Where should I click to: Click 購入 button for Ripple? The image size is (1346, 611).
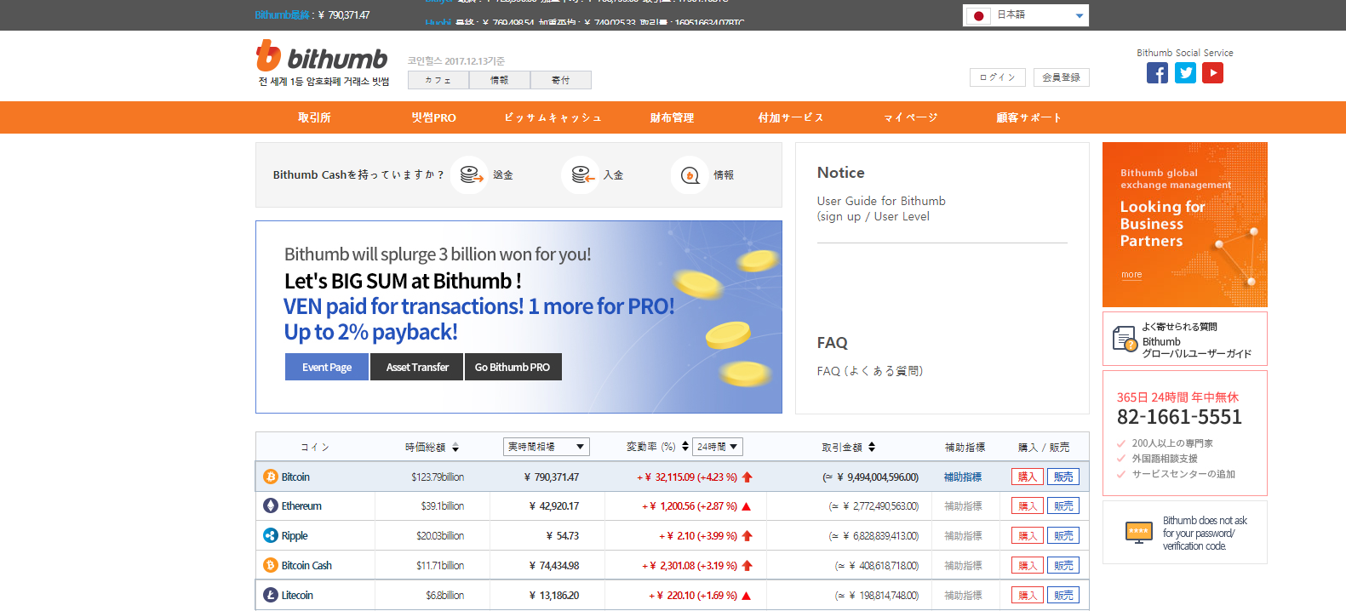pyautogui.click(x=1028, y=535)
